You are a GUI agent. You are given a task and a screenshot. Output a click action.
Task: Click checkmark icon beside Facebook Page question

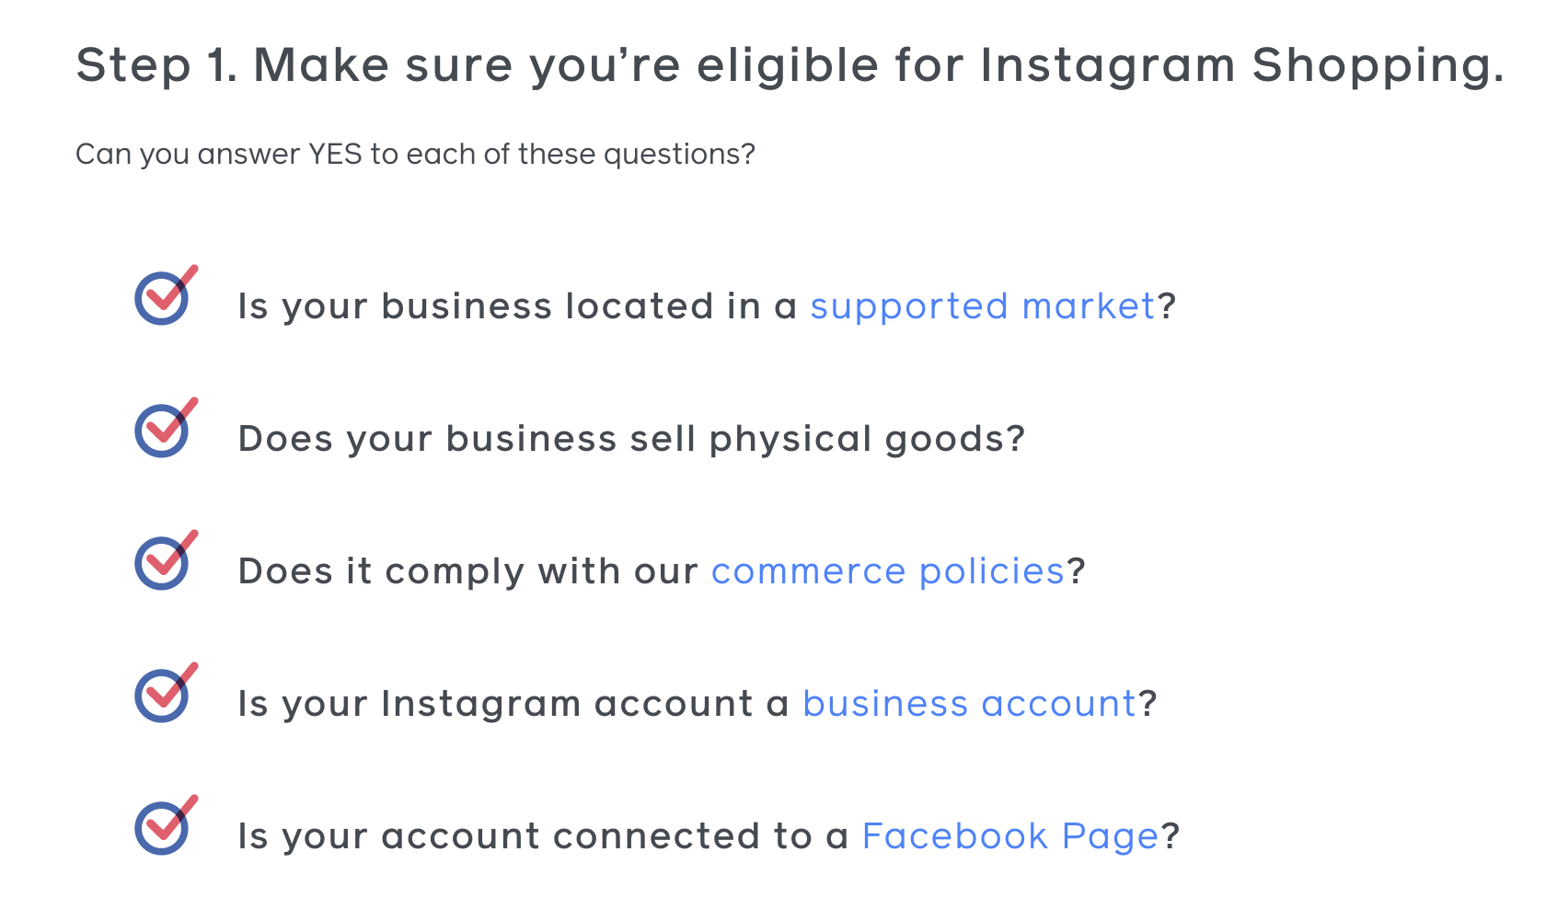coord(166,824)
